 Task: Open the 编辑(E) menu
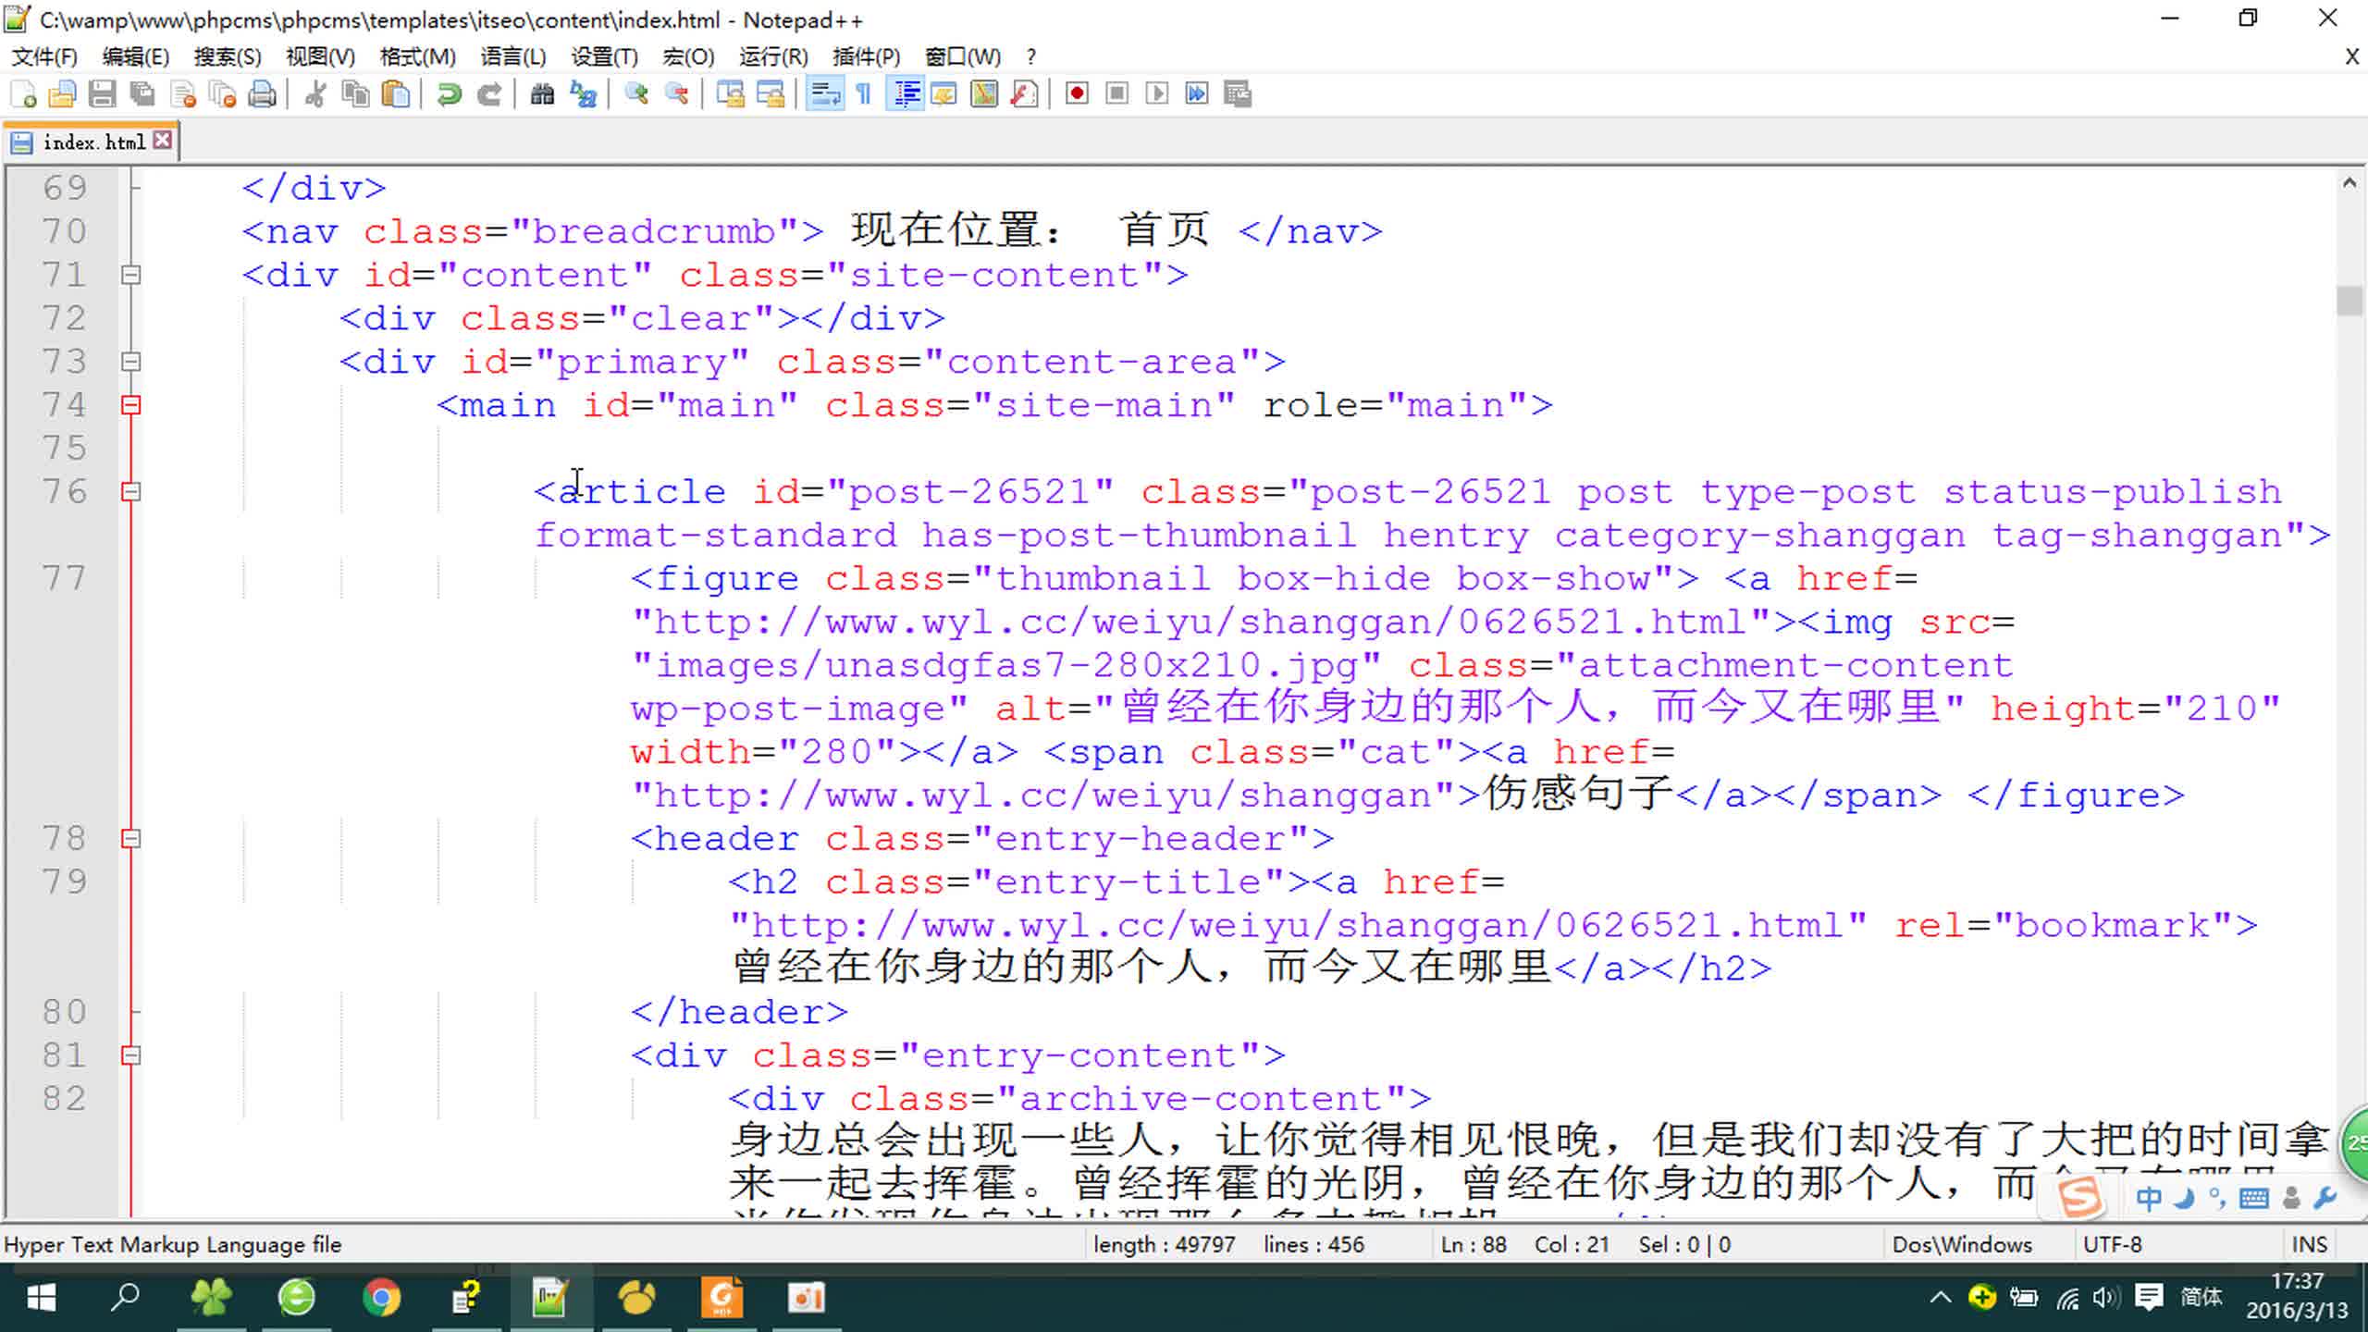(x=135, y=56)
